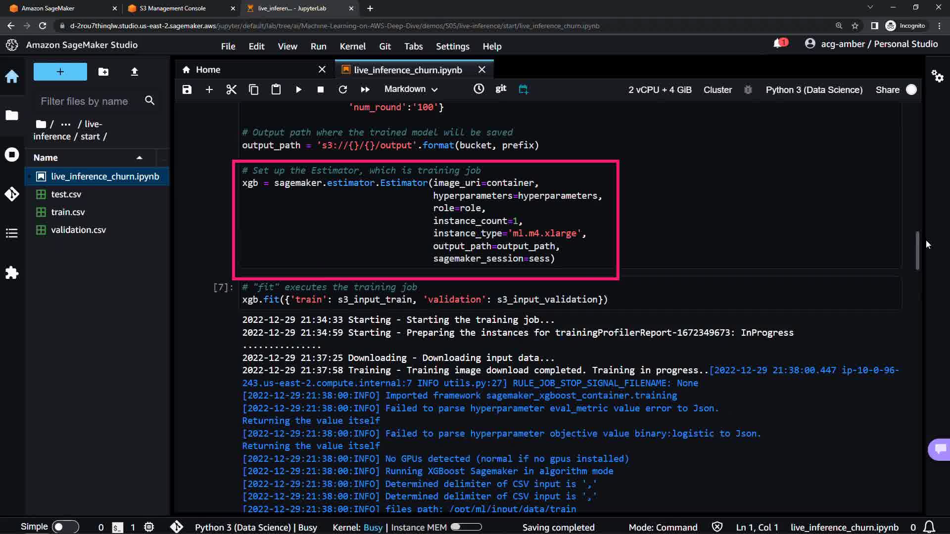The height and width of the screenshot is (534, 950).
Task: Open the Markdown cell type dropdown
Action: (x=411, y=89)
